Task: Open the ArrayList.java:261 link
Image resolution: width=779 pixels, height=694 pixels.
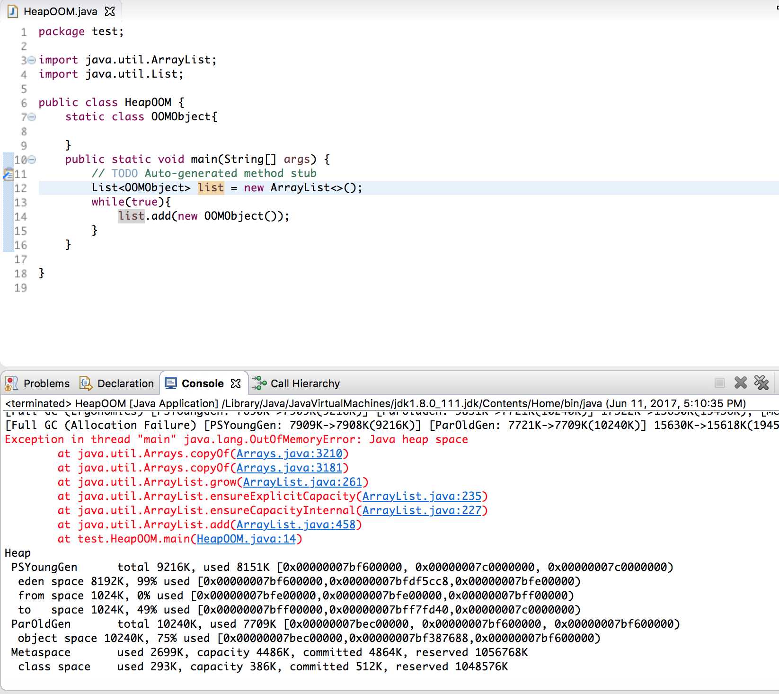Action: click(x=302, y=482)
